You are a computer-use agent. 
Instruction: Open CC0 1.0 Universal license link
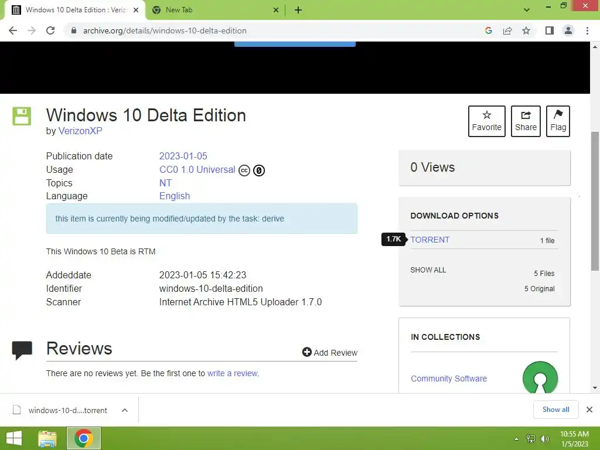[x=197, y=169]
